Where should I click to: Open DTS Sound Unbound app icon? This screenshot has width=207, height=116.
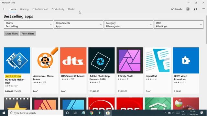[73, 60]
